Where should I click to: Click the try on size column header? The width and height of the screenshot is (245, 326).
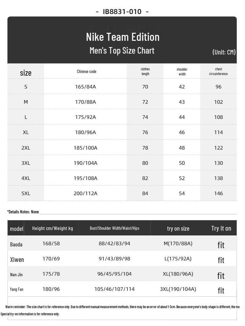click(178, 229)
